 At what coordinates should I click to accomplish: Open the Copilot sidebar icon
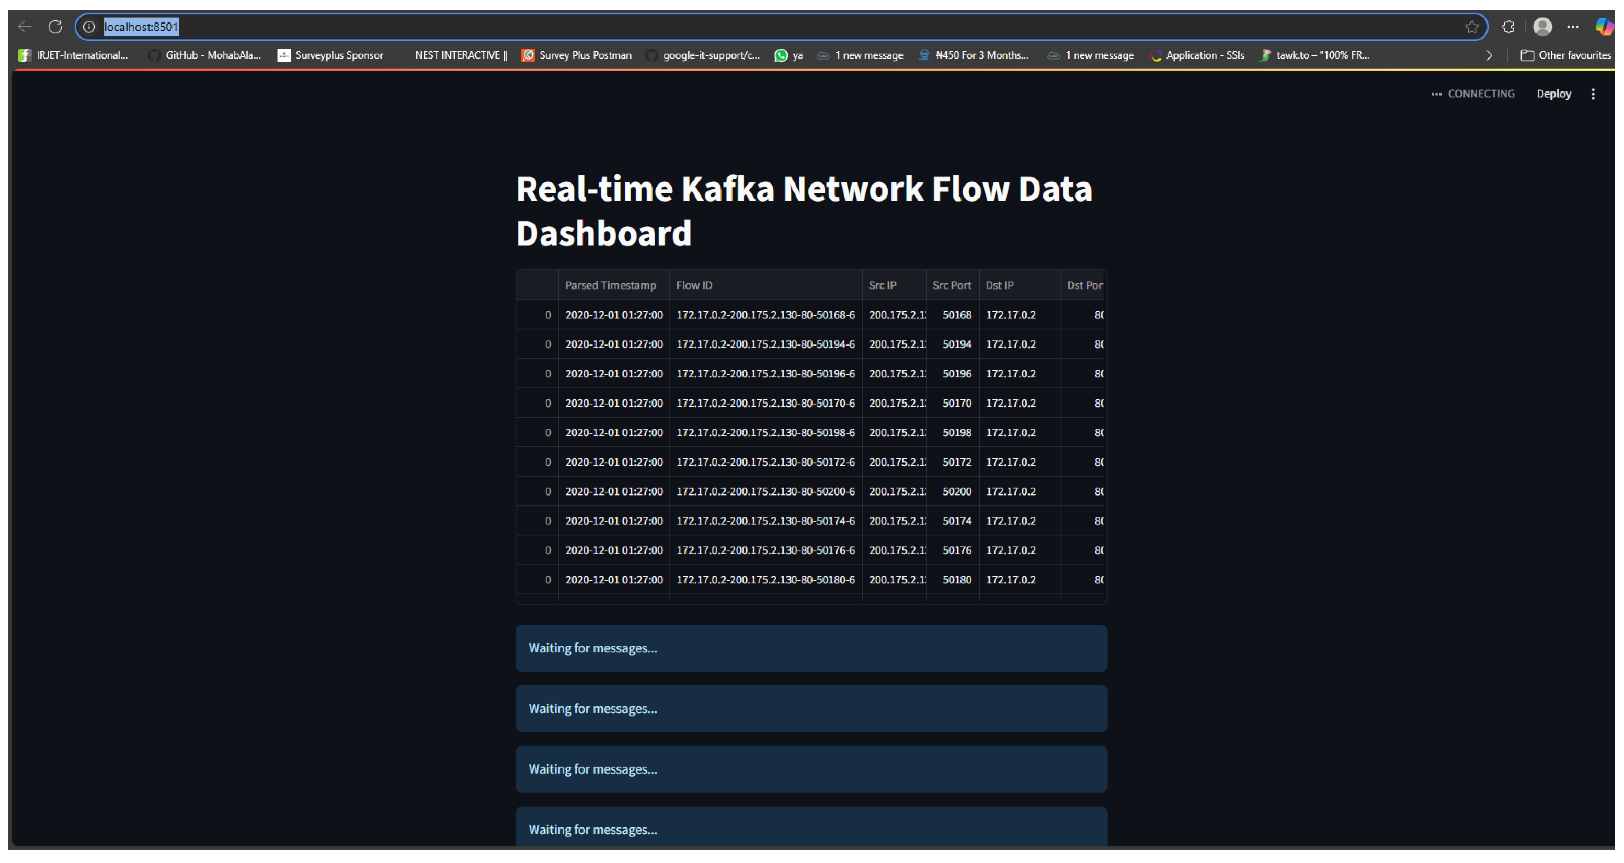(1604, 27)
